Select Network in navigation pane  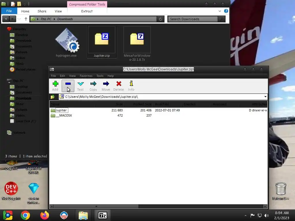(16, 133)
